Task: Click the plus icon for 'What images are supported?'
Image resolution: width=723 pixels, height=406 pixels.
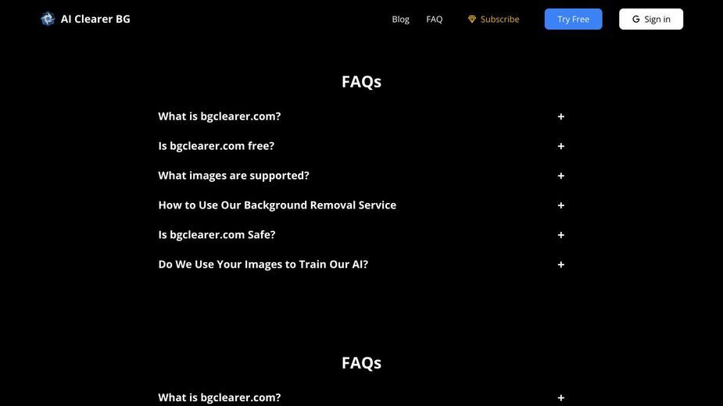Action: [560, 176]
